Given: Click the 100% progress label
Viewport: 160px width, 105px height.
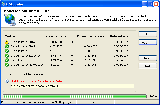Looking at the screenshot, I should 153,96.
